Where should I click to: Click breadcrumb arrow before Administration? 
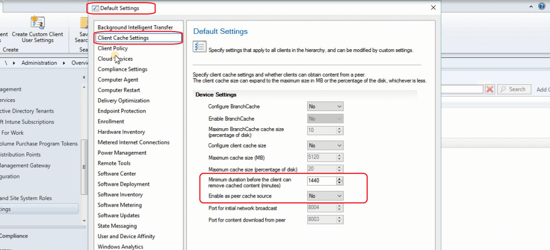tap(14, 63)
